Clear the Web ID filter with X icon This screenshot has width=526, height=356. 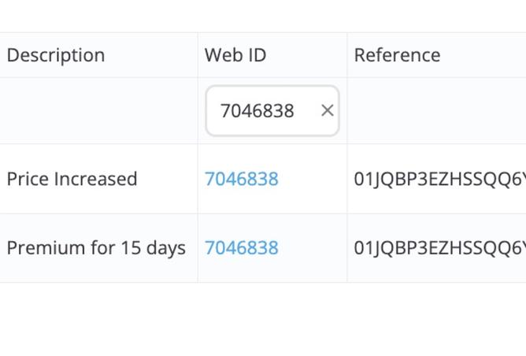coord(327,110)
